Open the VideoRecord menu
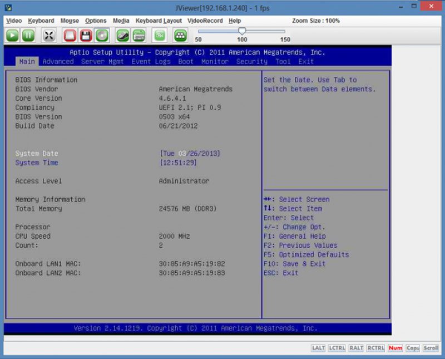 pyautogui.click(x=205, y=21)
